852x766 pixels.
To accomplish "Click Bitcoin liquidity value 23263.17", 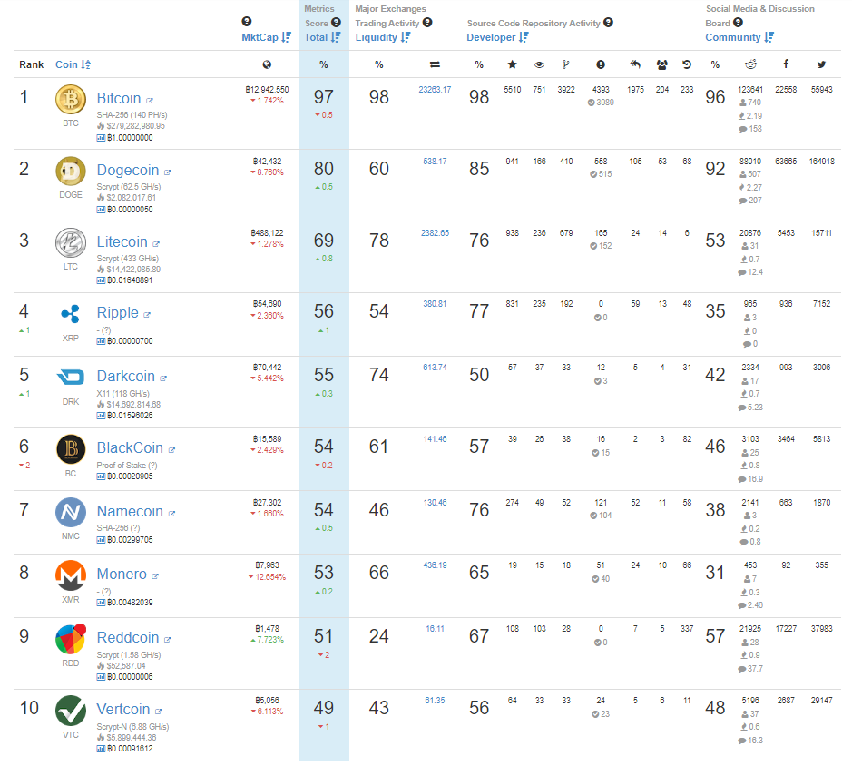I will [435, 90].
